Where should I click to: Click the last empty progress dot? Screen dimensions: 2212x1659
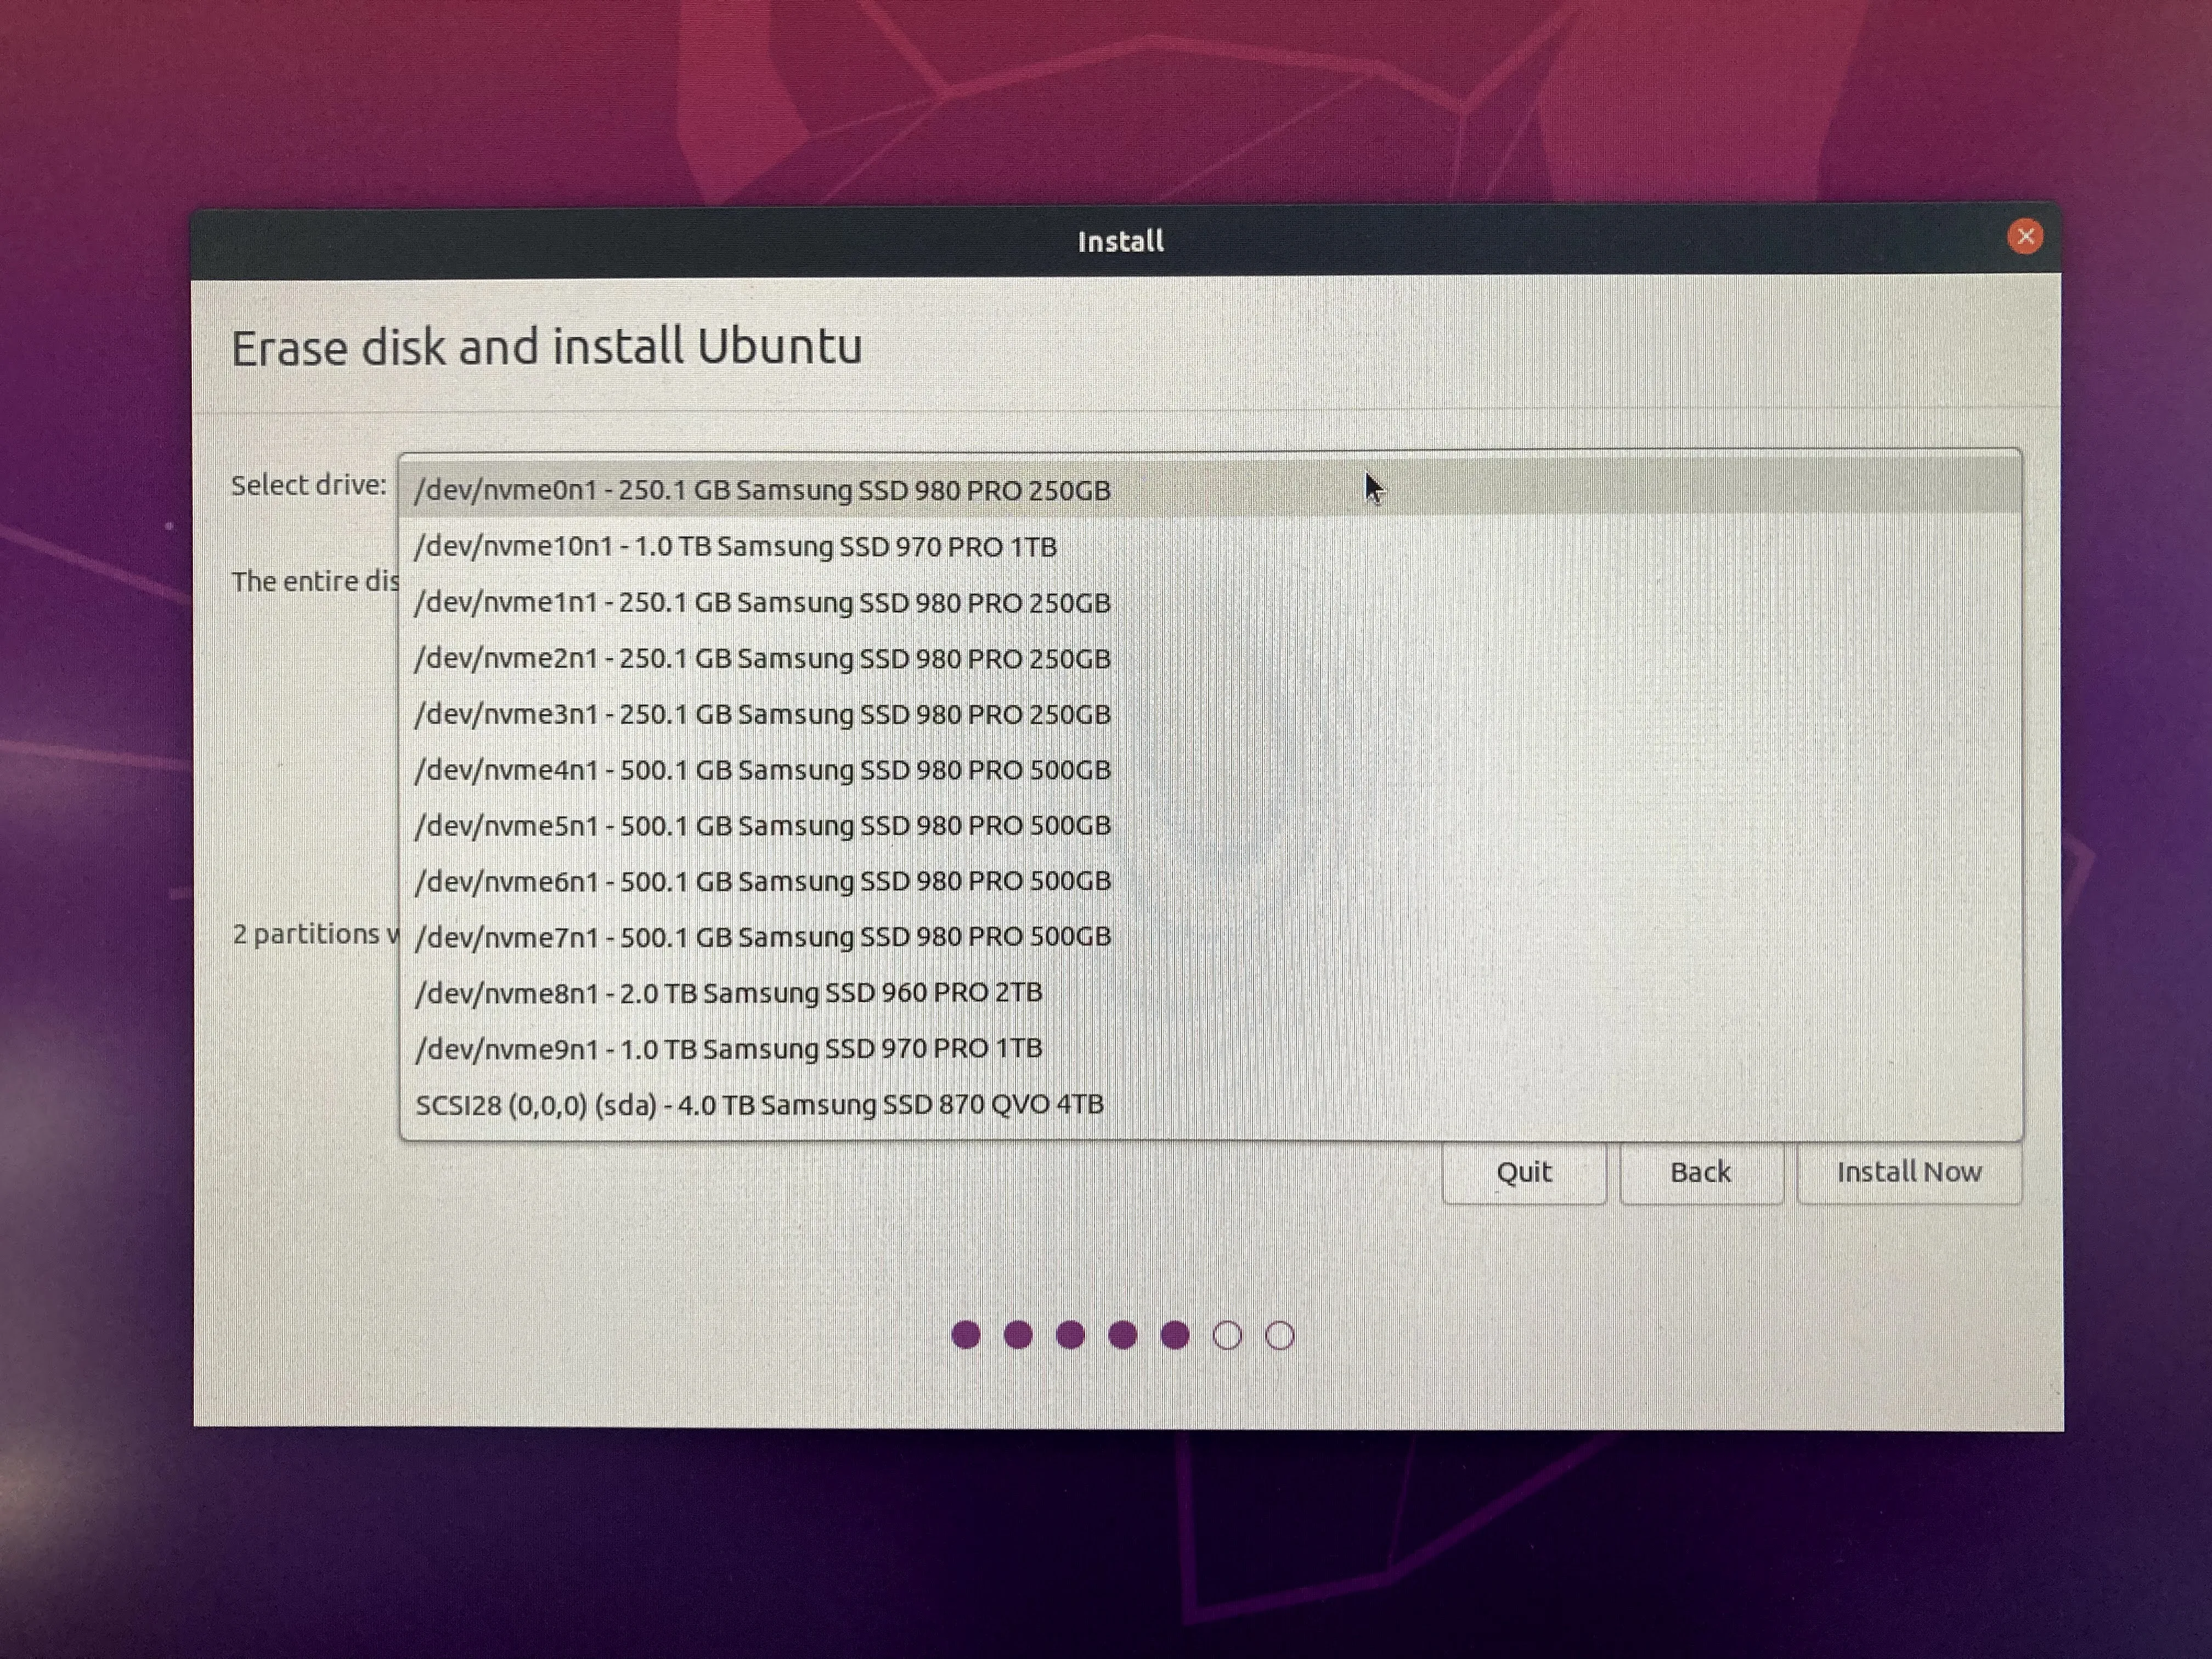coord(1280,1335)
